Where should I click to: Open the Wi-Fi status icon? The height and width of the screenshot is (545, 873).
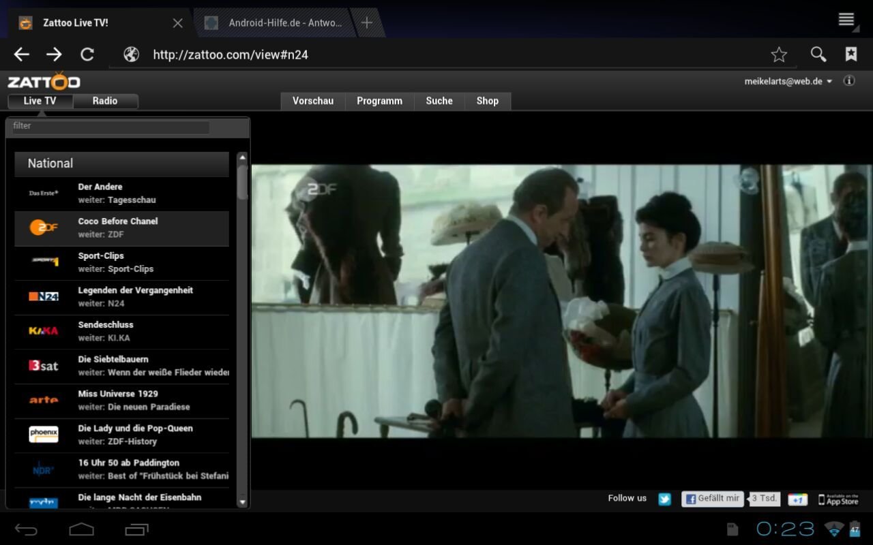833,529
